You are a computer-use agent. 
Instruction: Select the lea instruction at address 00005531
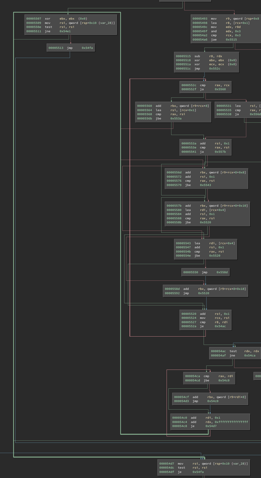point(238,106)
